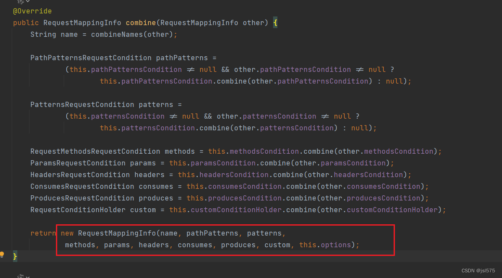Select the @Override annotation

point(32,11)
